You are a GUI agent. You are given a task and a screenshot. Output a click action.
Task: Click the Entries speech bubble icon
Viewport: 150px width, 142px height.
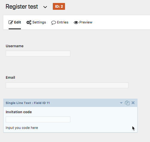pyautogui.click(x=53, y=23)
